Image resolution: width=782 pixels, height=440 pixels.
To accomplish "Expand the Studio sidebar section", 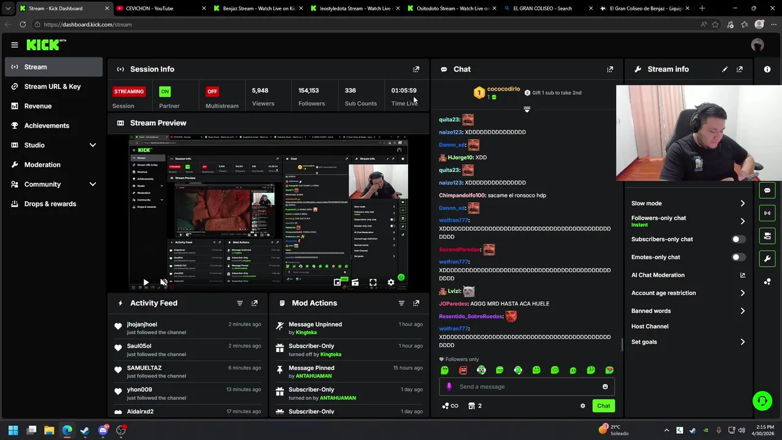I will pyautogui.click(x=93, y=145).
